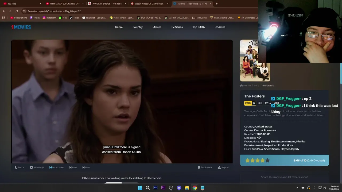Click the Drama genre link
This screenshot has height=192, width=342.
258,130
